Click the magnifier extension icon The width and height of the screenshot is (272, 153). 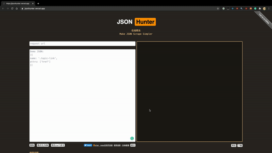[x=241, y=8]
